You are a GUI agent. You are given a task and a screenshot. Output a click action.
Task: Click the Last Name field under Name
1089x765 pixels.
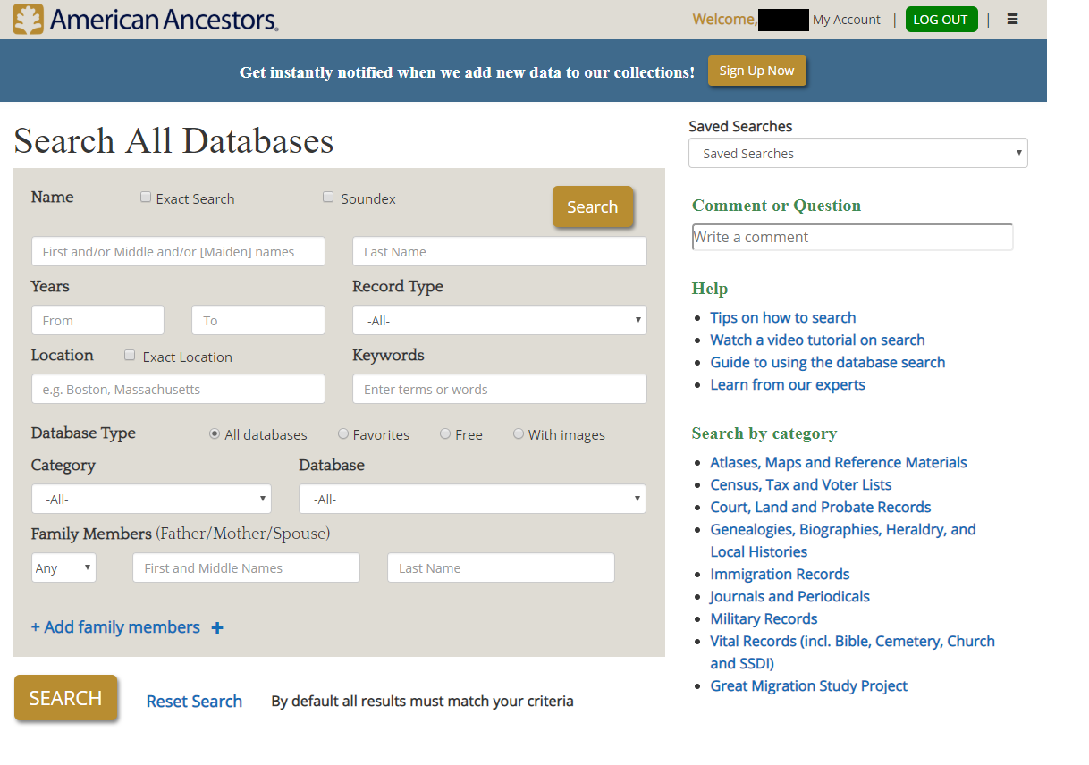click(500, 251)
